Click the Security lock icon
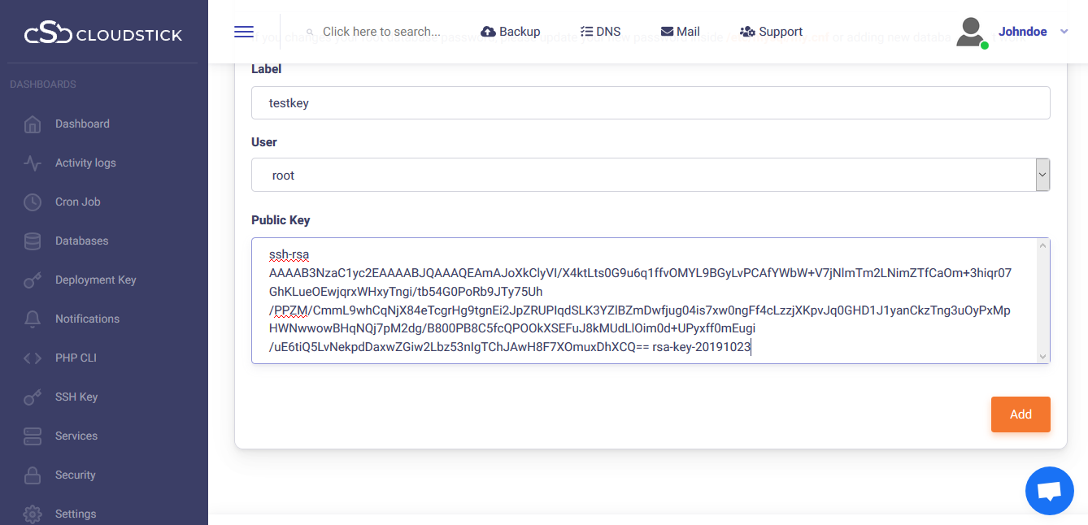 pyautogui.click(x=33, y=475)
